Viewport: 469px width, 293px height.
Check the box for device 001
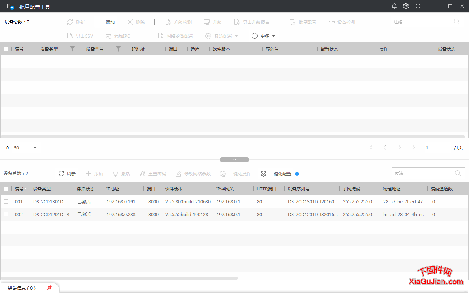pyautogui.click(x=6, y=201)
